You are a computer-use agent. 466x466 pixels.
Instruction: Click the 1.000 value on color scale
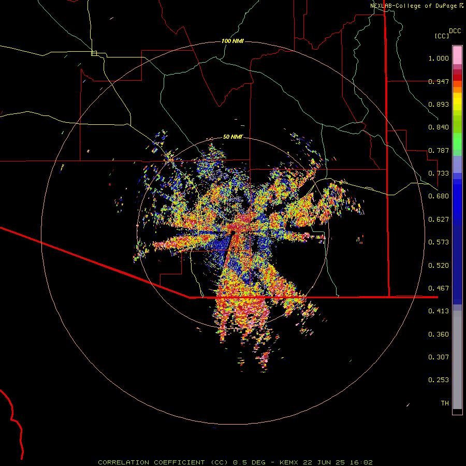tap(439, 58)
